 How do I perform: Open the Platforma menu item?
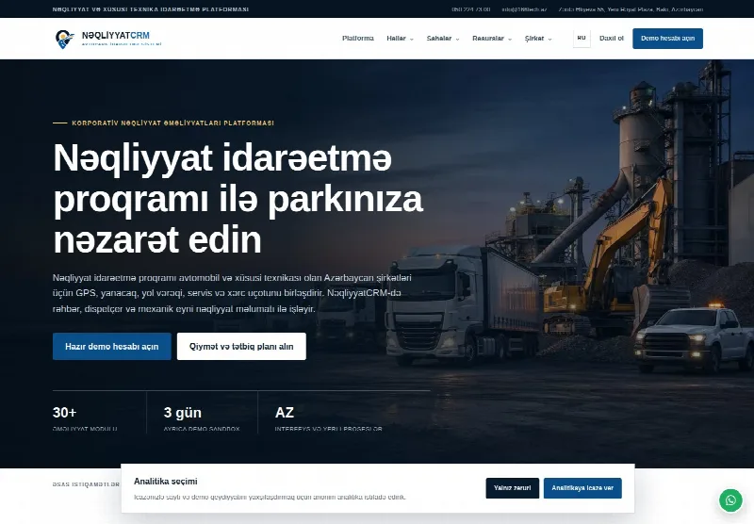(358, 39)
